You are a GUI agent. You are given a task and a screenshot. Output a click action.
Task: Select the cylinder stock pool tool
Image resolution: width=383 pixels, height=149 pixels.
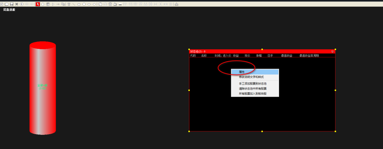point(43,4)
